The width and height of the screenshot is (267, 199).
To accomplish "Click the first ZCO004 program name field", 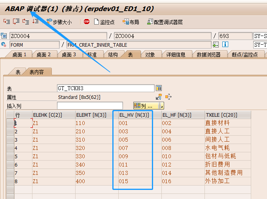I will [58, 36].
